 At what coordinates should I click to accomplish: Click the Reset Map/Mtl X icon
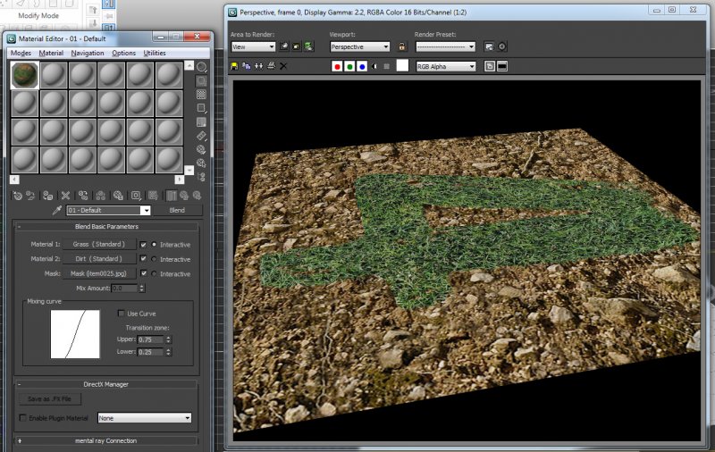click(64, 195)
